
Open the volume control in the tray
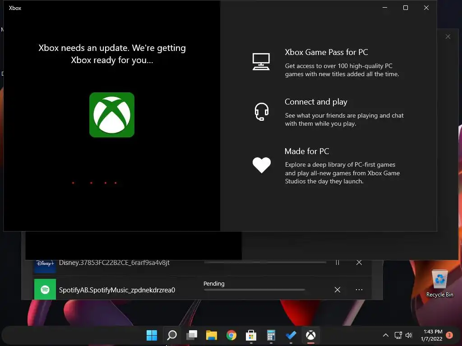(409, 335)
